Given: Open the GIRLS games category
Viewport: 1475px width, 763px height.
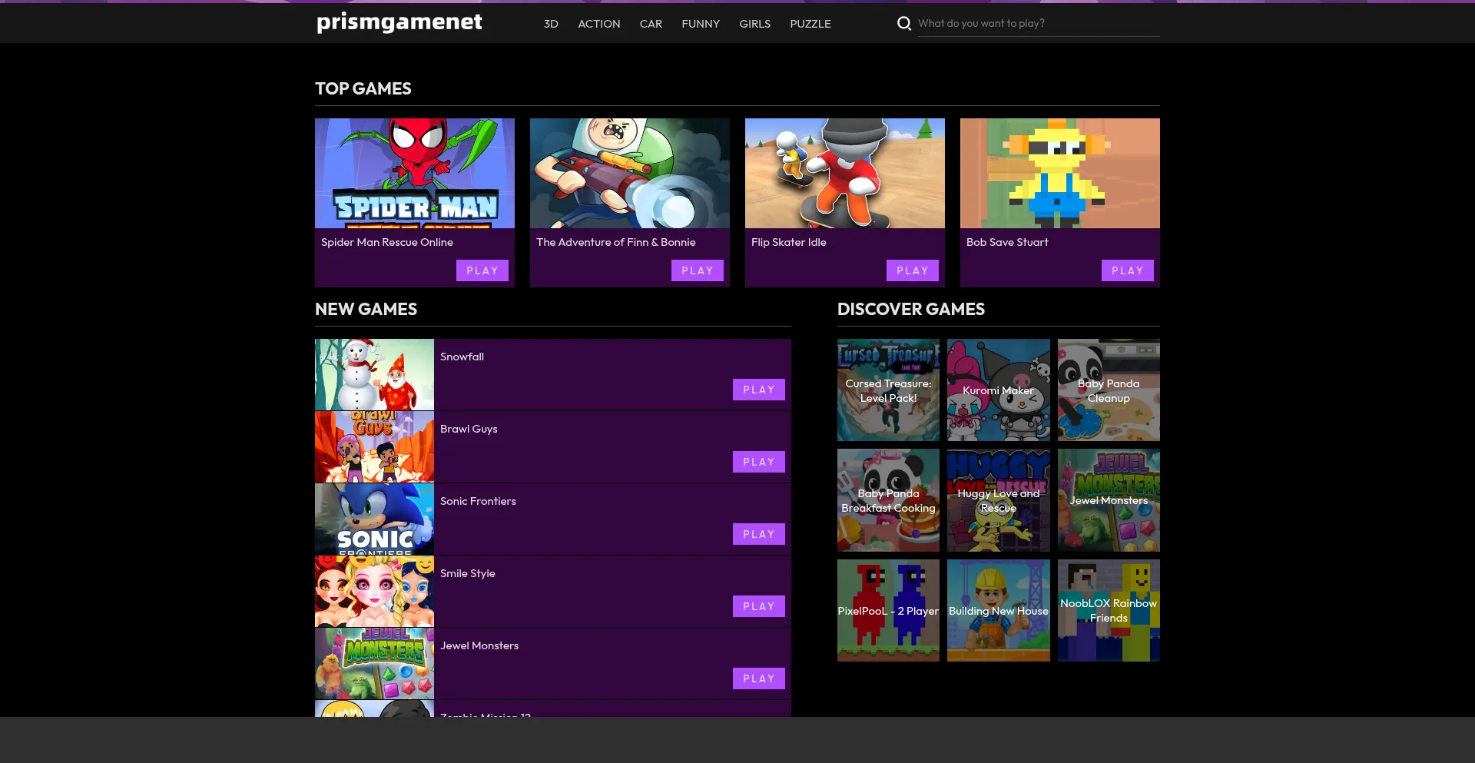Looking at the screenshot, I should 754,24.
